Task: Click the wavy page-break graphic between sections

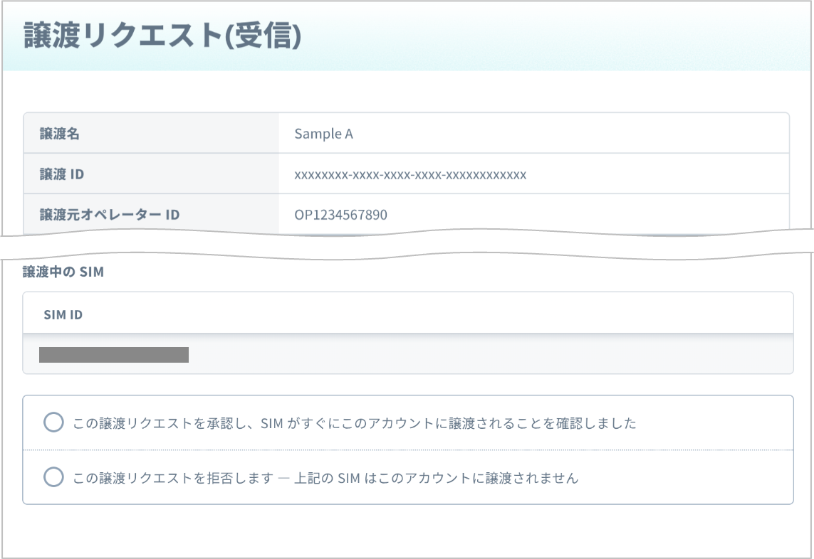Action: click(407, 244)
